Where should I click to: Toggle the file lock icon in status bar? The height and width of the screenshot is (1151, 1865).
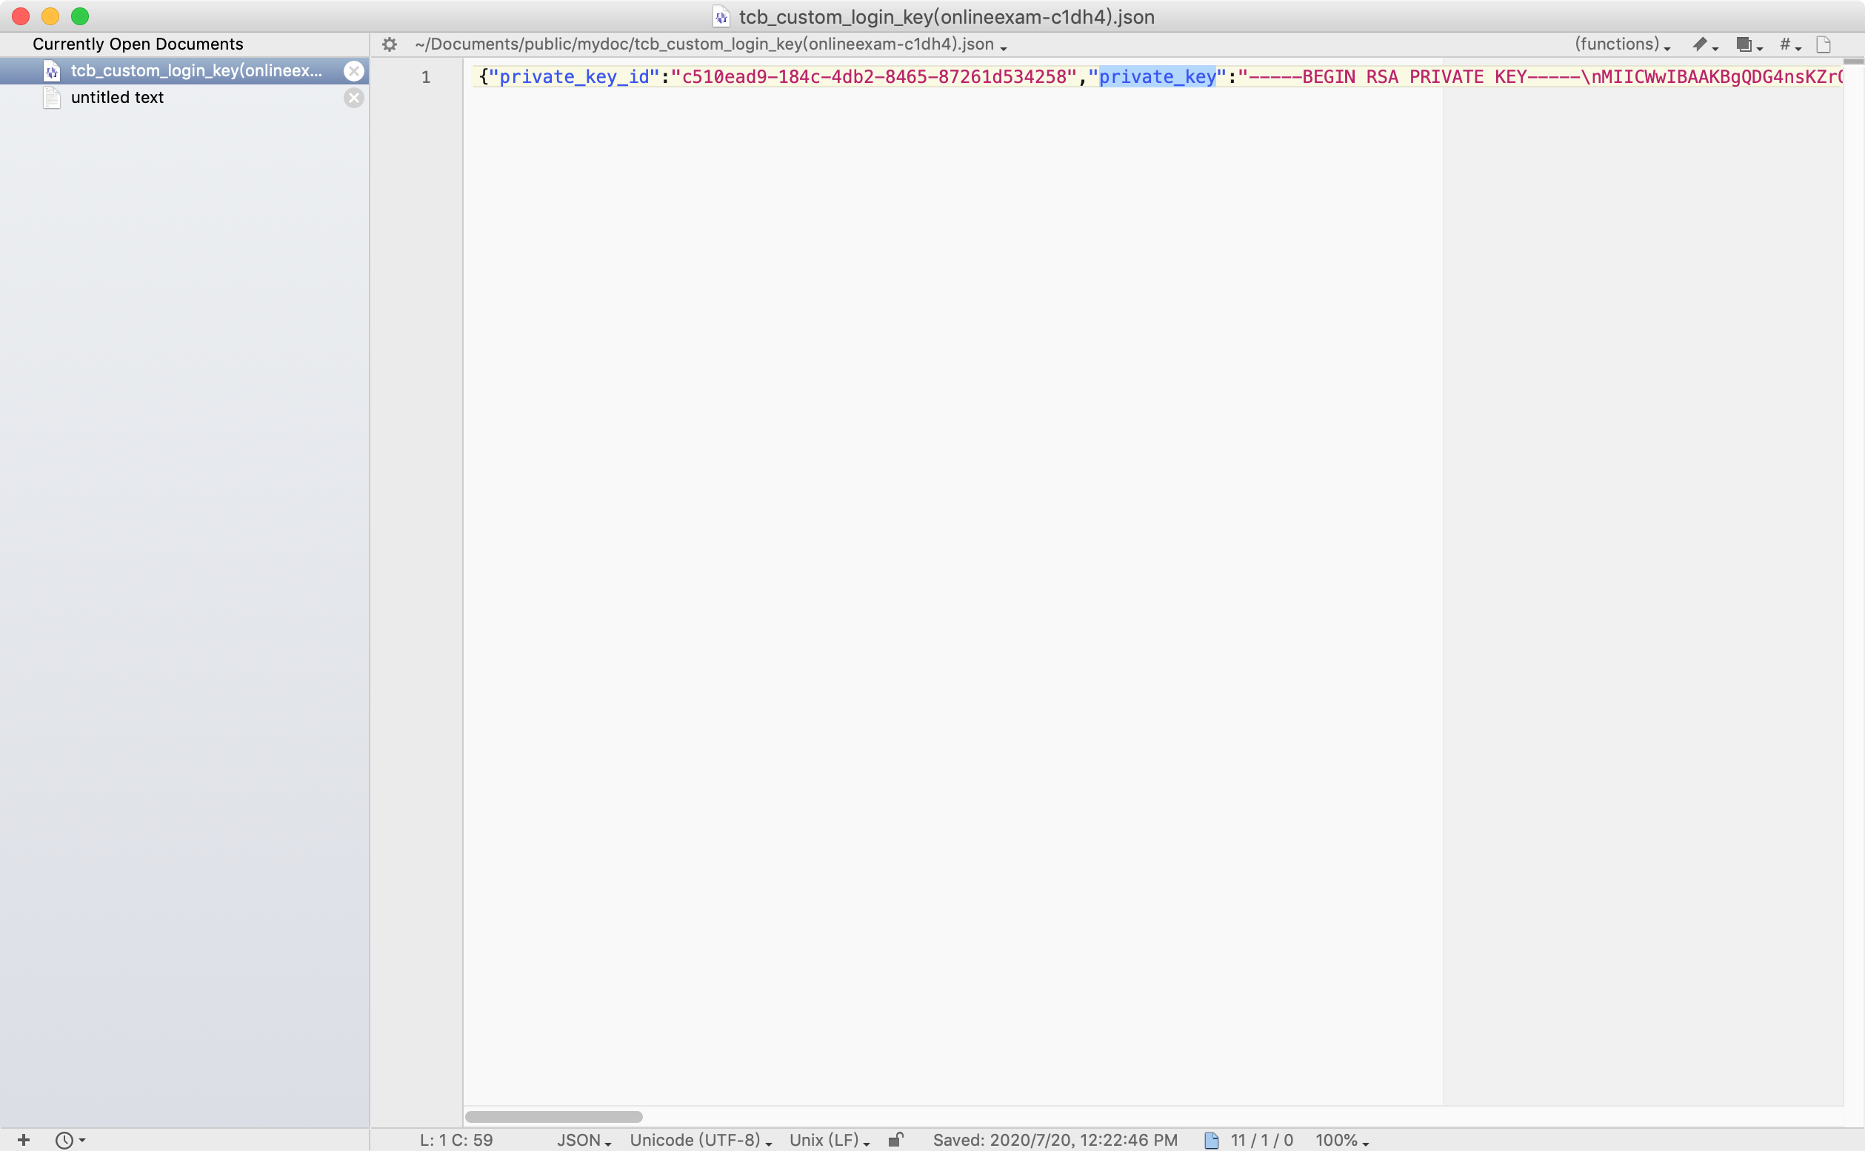tap(896, 1140)
